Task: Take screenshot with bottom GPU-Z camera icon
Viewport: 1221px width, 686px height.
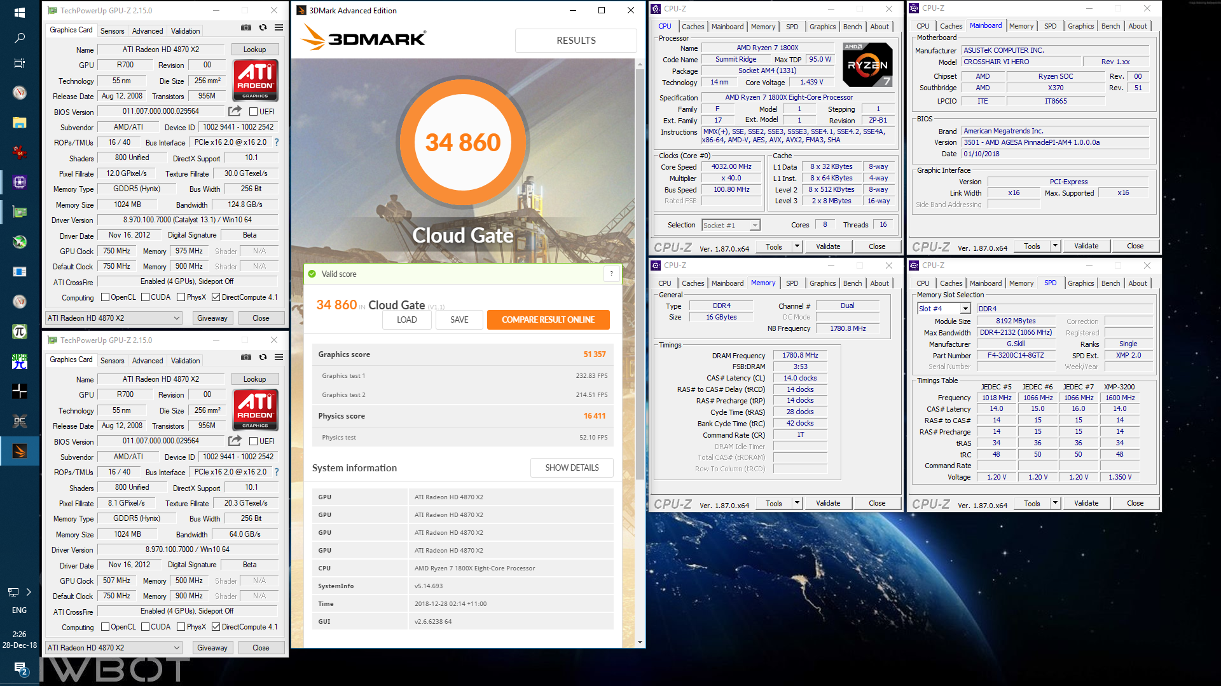Action: point(246,357)
